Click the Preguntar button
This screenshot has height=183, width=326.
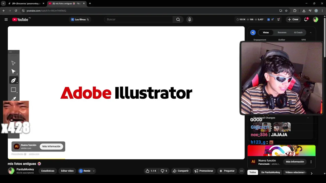(x=227, y=171)
